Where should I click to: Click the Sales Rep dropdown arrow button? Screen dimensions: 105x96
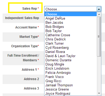point(99,9)
